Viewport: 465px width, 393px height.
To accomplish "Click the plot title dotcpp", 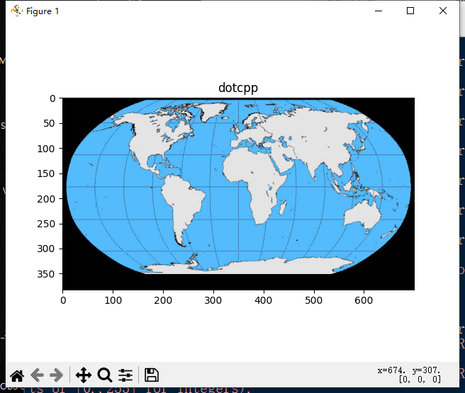I will 238,88.
